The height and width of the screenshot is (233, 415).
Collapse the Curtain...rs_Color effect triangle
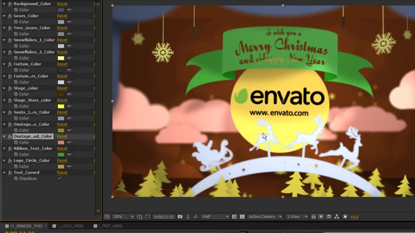[x=4, y=76]
